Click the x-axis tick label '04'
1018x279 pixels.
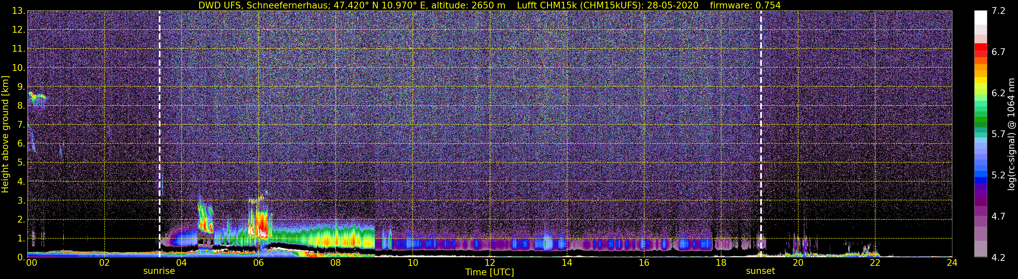pos(181,263)
